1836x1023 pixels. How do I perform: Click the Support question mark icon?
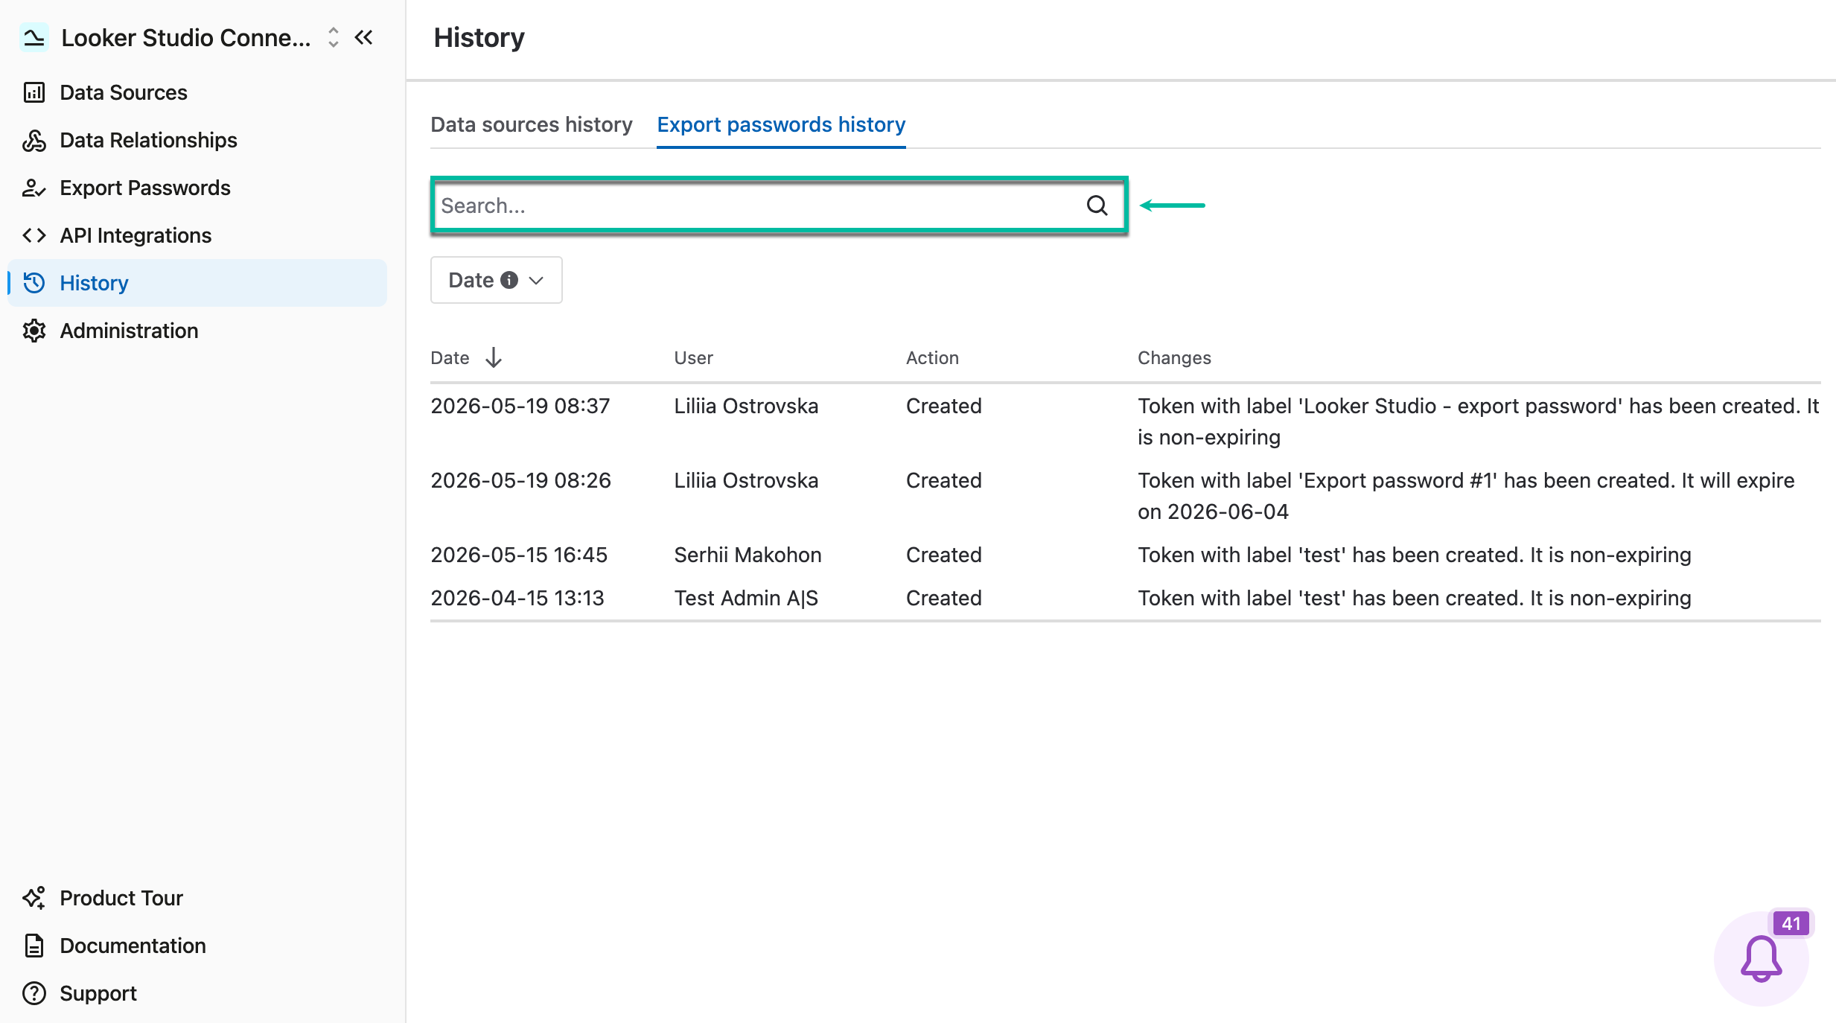tap(34, 993)
